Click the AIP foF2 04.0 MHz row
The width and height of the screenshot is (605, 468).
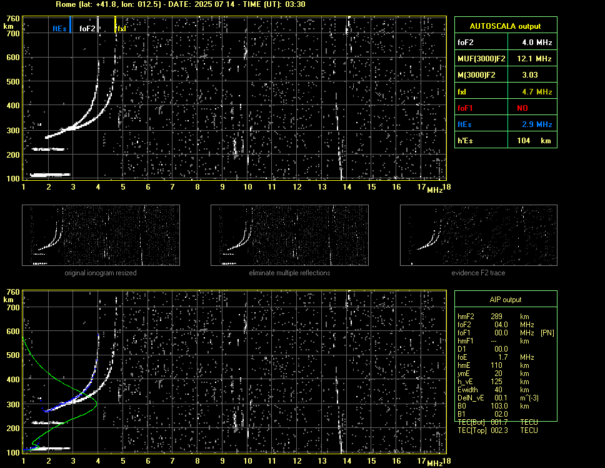click(496, 325)
